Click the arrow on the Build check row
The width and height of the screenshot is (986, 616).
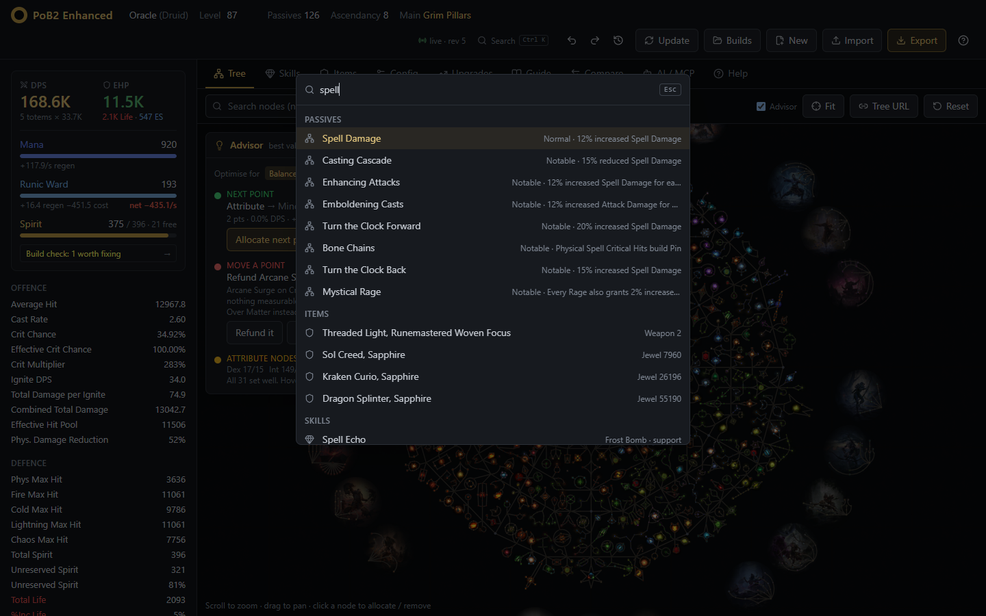167,254
